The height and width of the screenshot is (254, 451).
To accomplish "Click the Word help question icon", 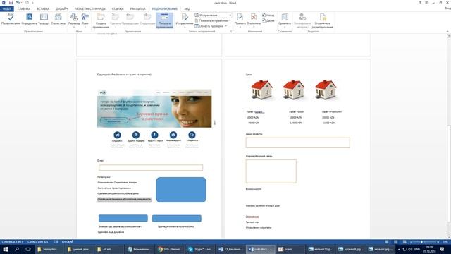I will (x=420, y=3).
